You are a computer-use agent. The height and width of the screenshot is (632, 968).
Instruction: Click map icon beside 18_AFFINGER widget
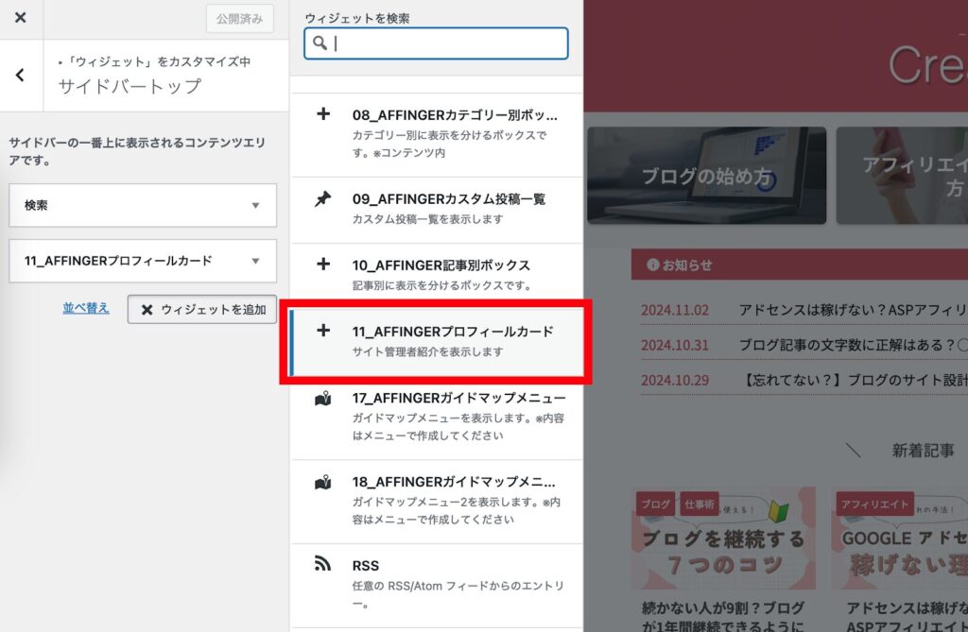point(323,482)
